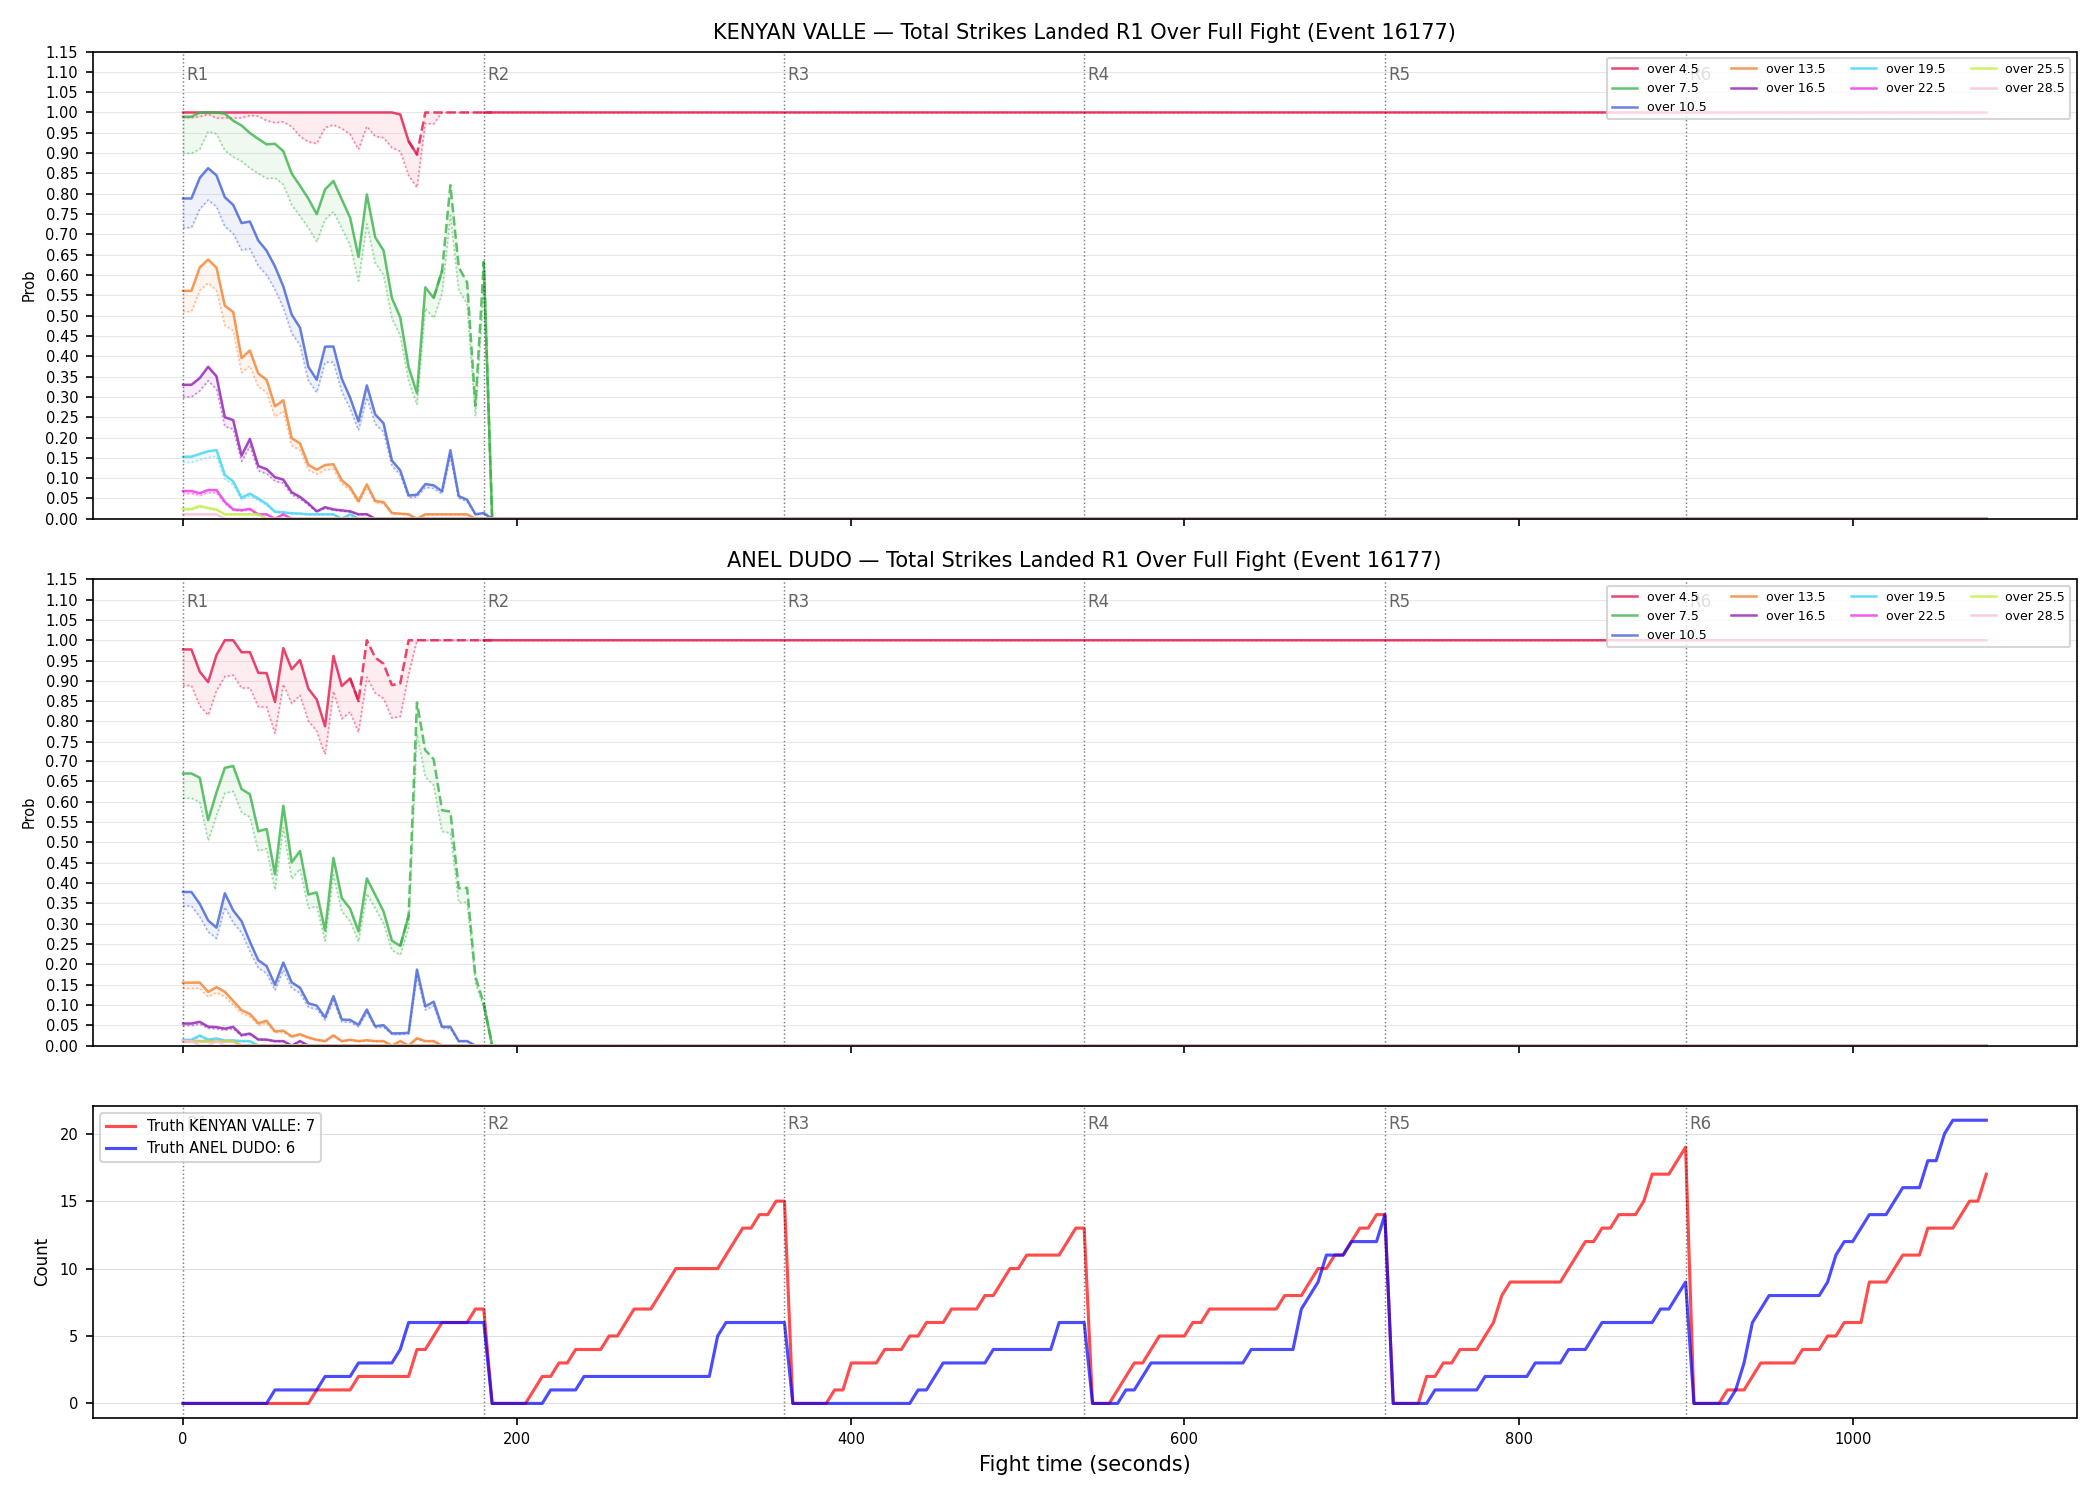The width and height of the screenshot is (2099, 1499).
Task: Click the R6 marker in the Count chart
Action: (1700, 1123)
